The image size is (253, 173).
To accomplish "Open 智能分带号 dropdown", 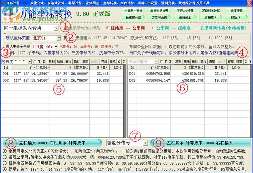I will click(145, 143).
